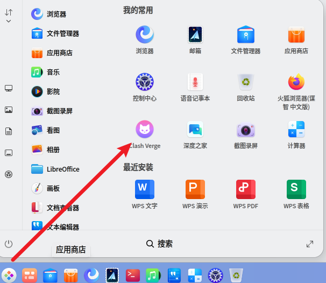Launch 音乐 from the app list
This screenshot has height=283, width=326.
[x=46, y=72]
